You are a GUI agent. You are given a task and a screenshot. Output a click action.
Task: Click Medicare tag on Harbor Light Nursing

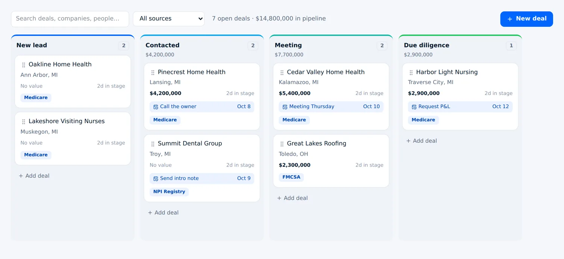(x=423, y=120)
